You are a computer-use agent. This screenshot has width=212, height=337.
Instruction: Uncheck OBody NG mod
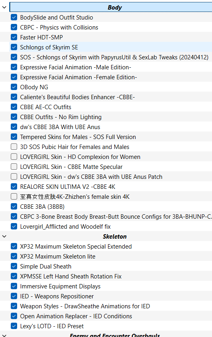[14, 87]
